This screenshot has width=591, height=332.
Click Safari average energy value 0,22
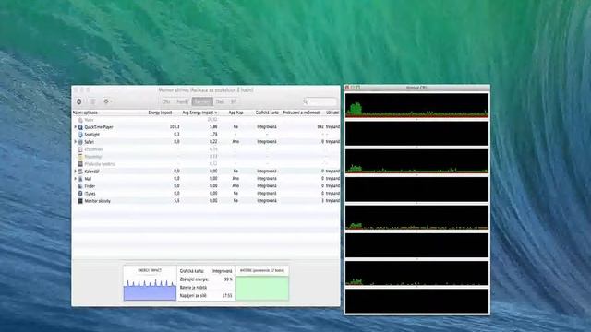[x=213, y=141]
